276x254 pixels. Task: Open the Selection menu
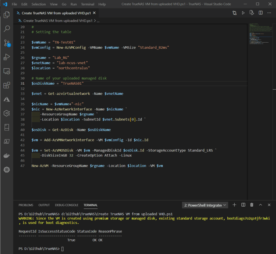click(39, 4)
